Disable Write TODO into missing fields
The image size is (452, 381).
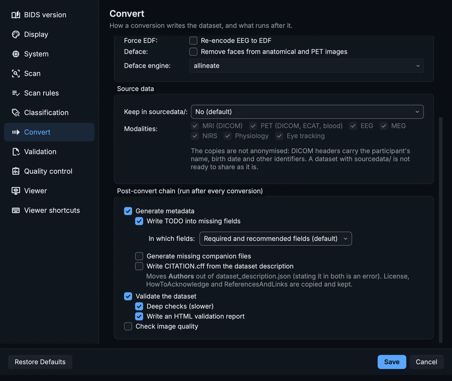click(139, 221)
